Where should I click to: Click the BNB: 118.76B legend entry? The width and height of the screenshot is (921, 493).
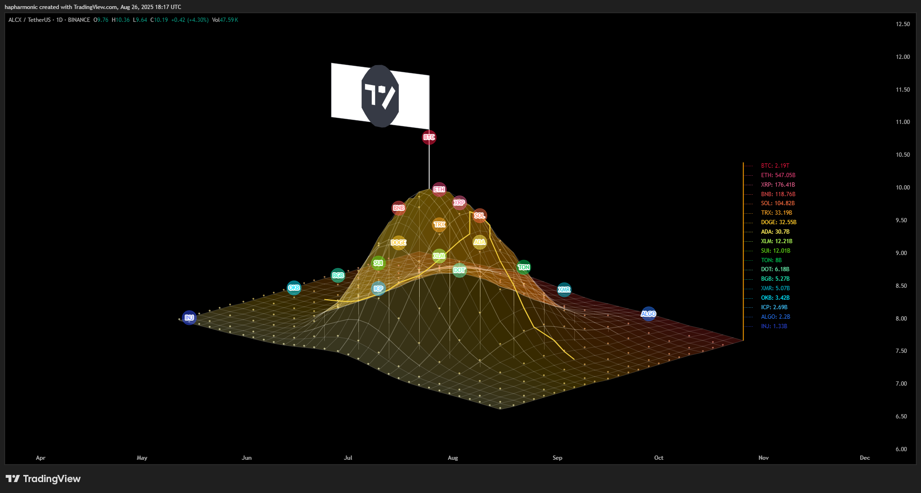click(x=778, y=194)
